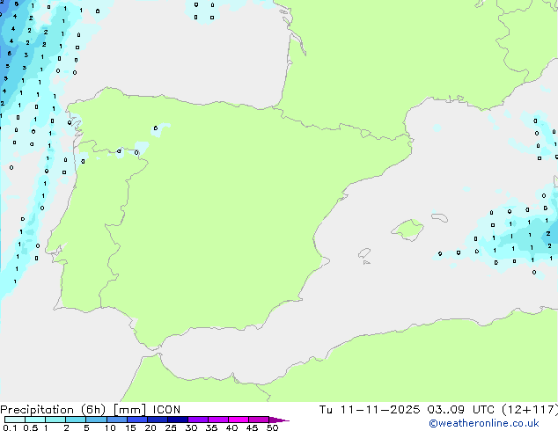Screen dimensions: 558x431
Task: Select the 20 mm legend color swatch
Action: pos(157,420)
